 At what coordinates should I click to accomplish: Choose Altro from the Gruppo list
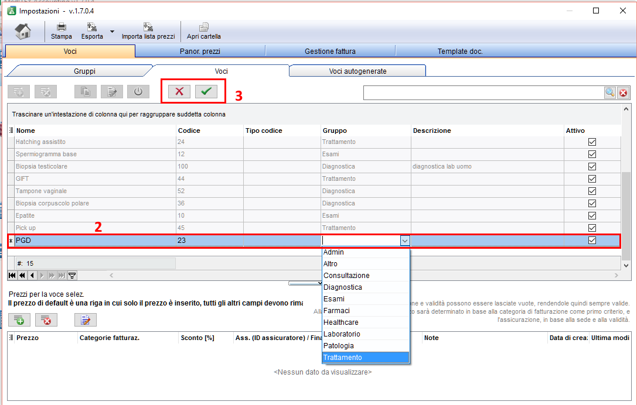(x=366, y=264)
